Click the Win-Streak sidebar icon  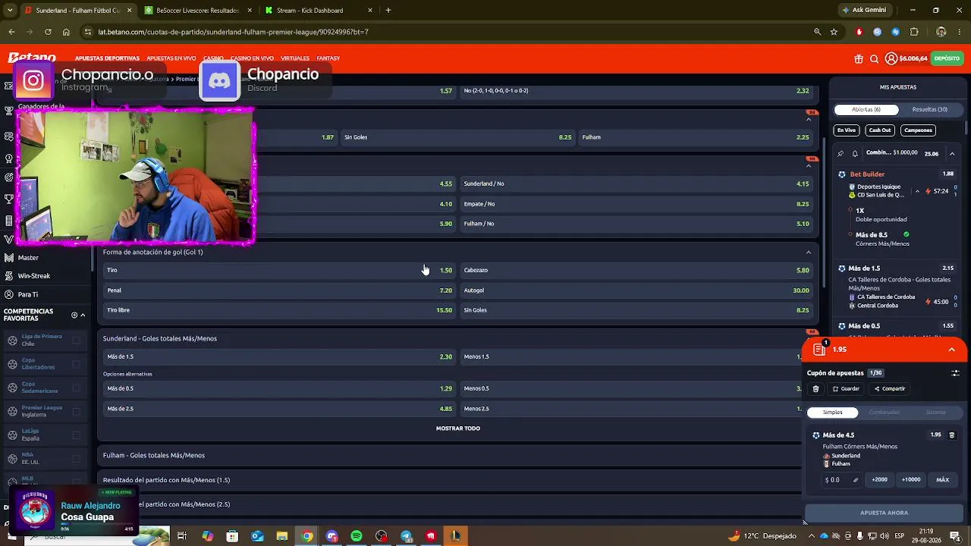coord(9,276)
